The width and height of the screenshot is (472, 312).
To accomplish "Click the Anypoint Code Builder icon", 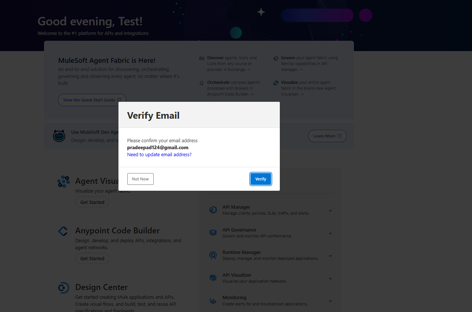I will click(63, 231).
